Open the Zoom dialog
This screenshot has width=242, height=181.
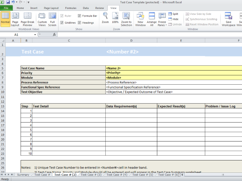tap(105, 18)
